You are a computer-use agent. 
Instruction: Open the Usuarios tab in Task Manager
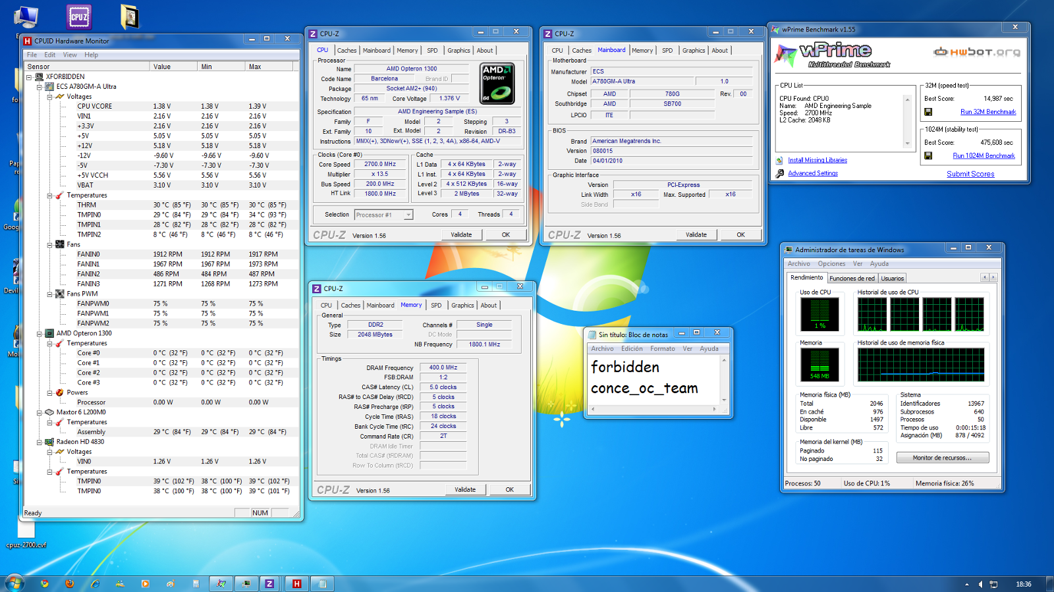(x=893, y=279)
